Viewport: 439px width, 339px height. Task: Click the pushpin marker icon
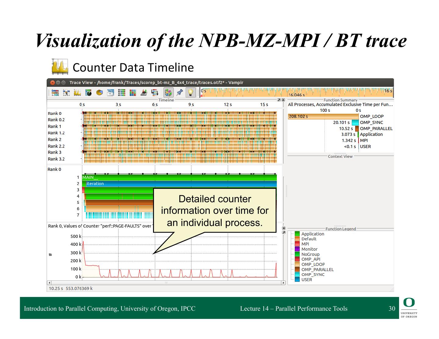[x=180, y=93]
